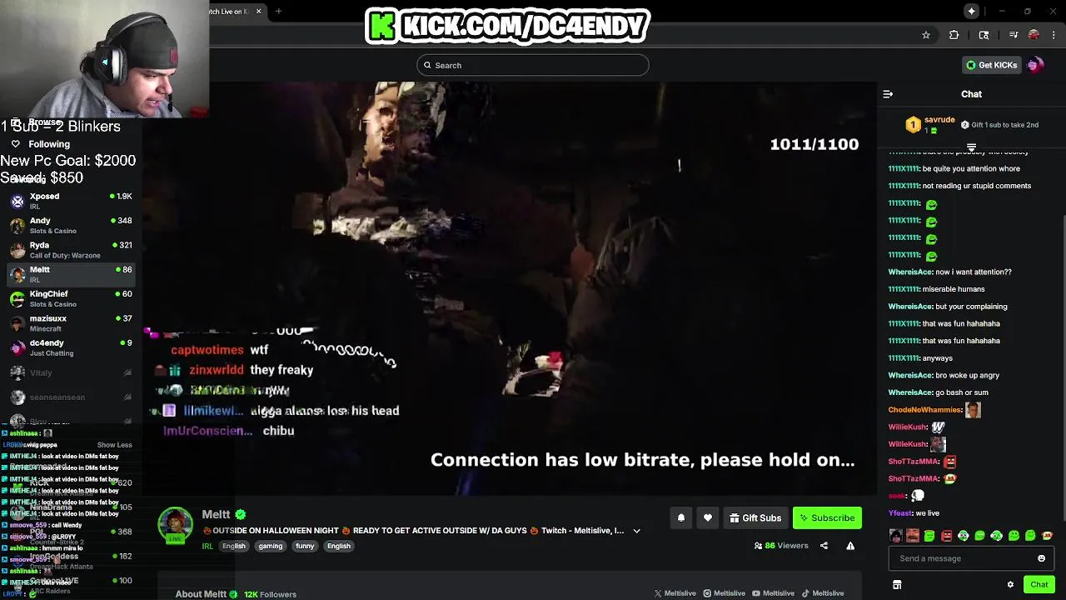Expand the stream title dropdown chevron
1066x600 pixels.
click(x=636, y=531)
